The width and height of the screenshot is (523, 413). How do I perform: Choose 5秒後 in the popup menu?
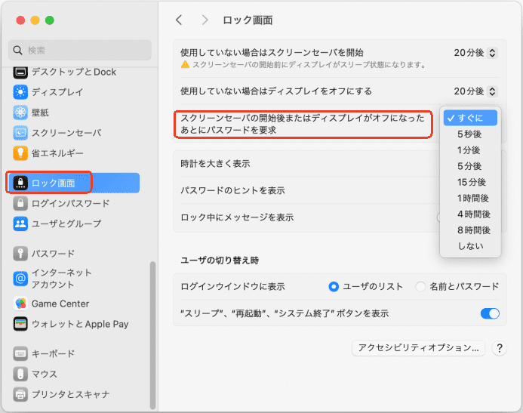coord(470,134)
